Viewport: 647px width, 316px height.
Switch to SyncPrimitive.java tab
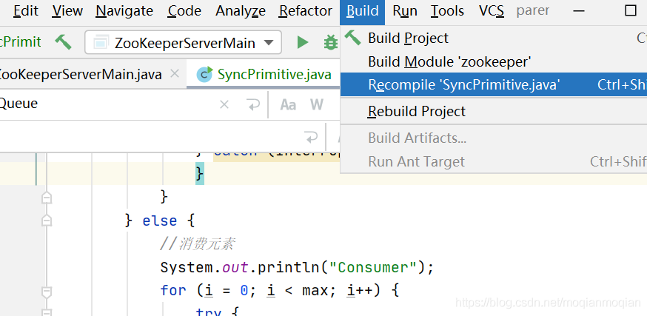(x=265, y=74)
